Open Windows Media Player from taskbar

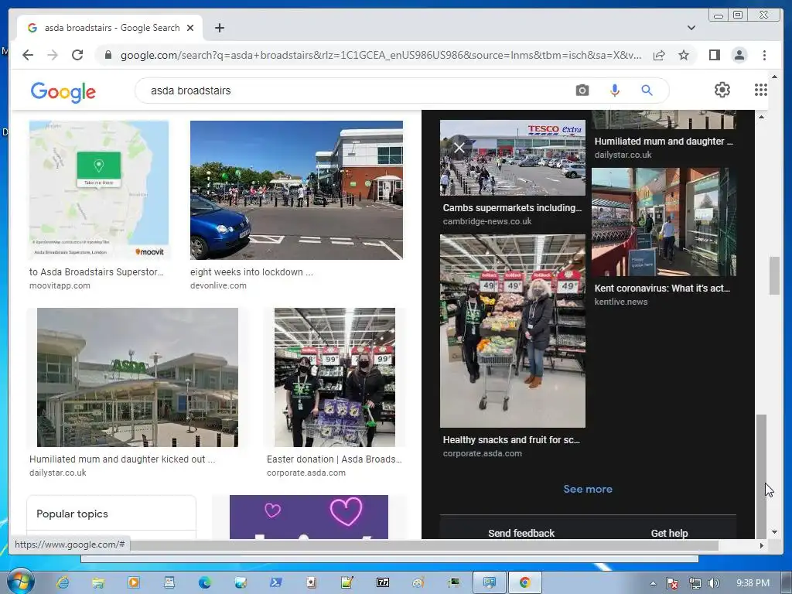134,582
